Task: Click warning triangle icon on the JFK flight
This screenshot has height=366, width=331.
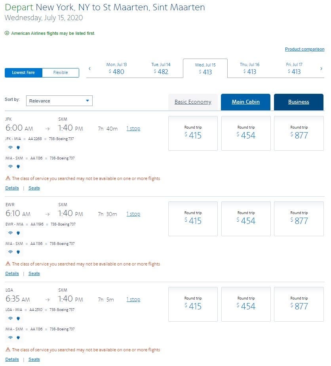Action: tap(8, 178)
